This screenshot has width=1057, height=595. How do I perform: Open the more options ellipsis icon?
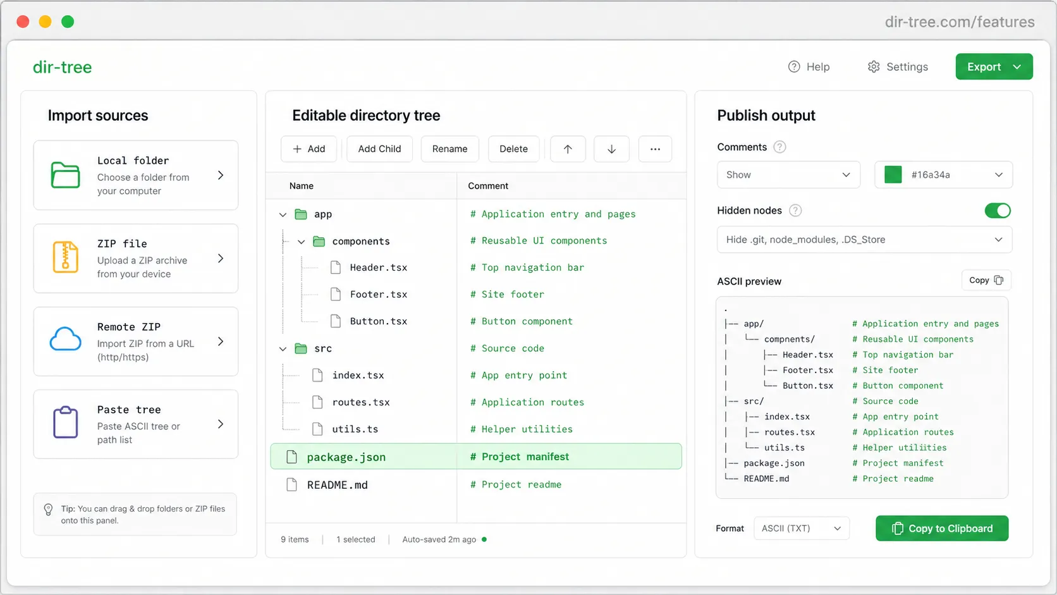pos(655,149)
